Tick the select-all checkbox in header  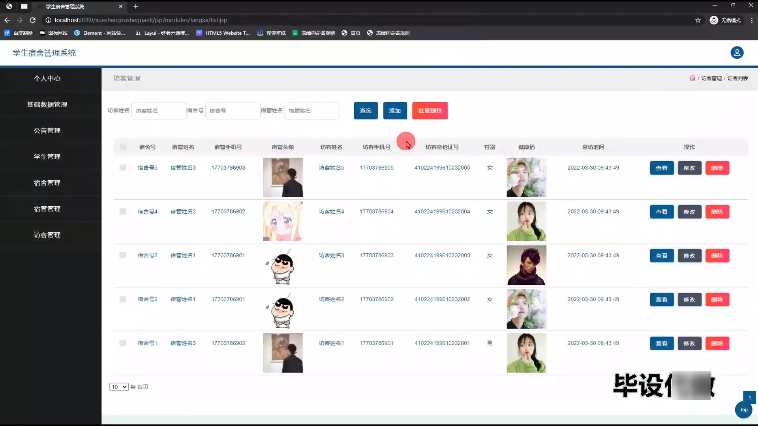(123, 147)
